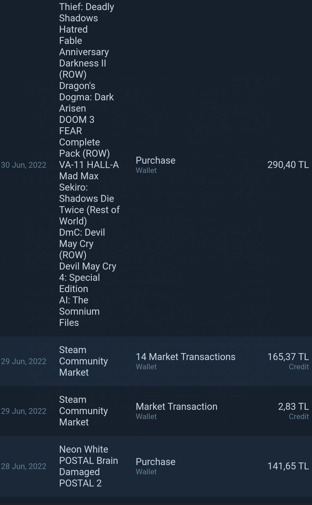Open the 30 Jun, 2022 purchase row
This screenshot has width=312, height=505.
pyautogui.click(x=156, y=165)
